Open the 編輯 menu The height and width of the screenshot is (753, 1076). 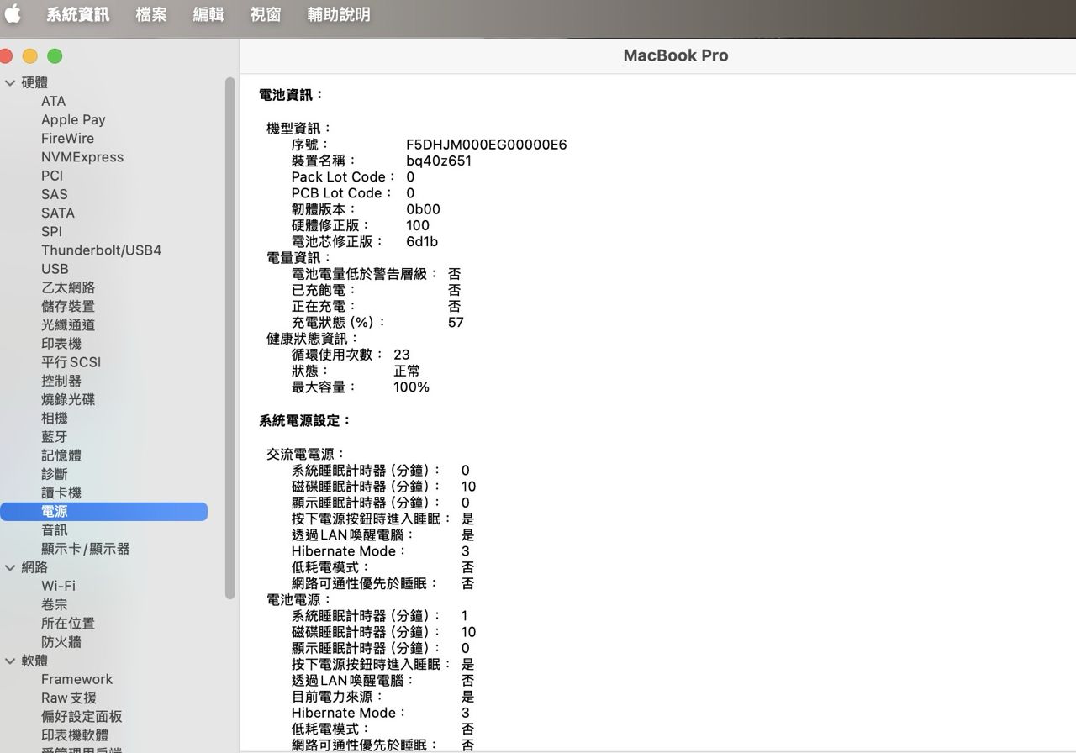tap(208, 14)
